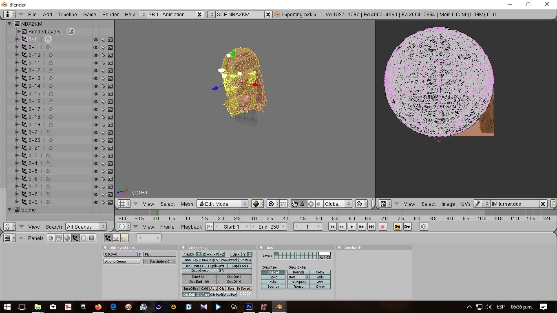Viewport: 557px width, 313px height.
Task: Click the Logic (Pac-Man) panel icon
Action: point(51,238)
